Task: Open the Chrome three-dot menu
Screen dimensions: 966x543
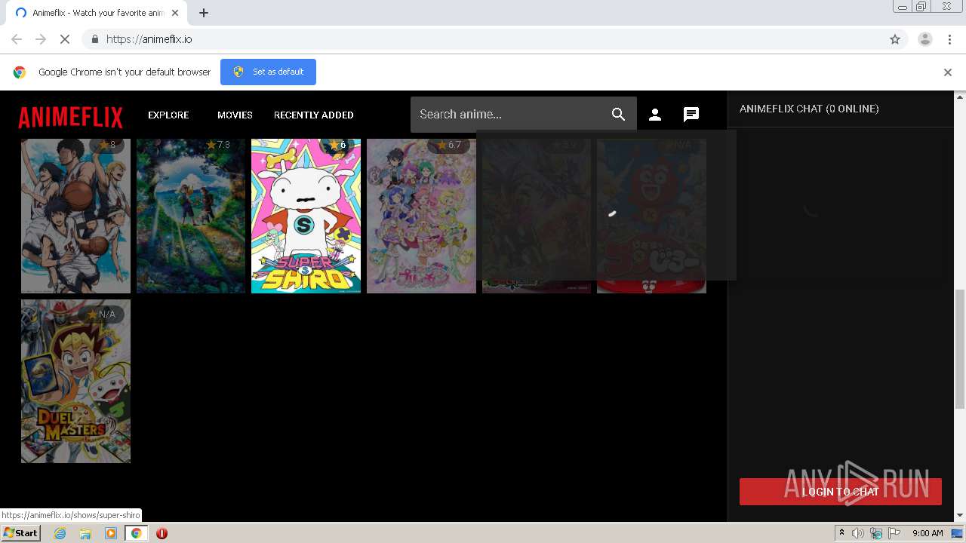Action: tap(950, 39)
